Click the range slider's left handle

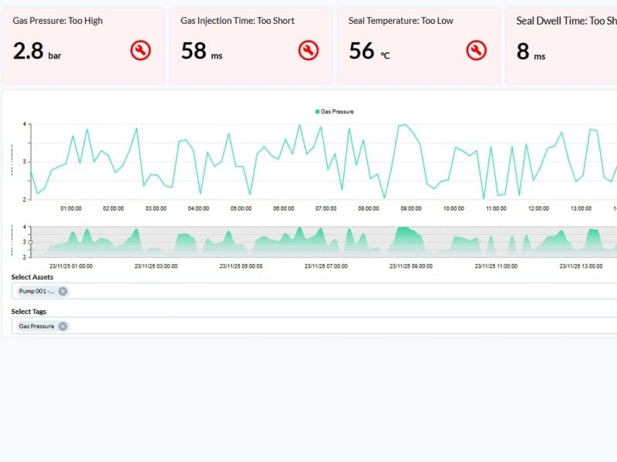[30, 242]
